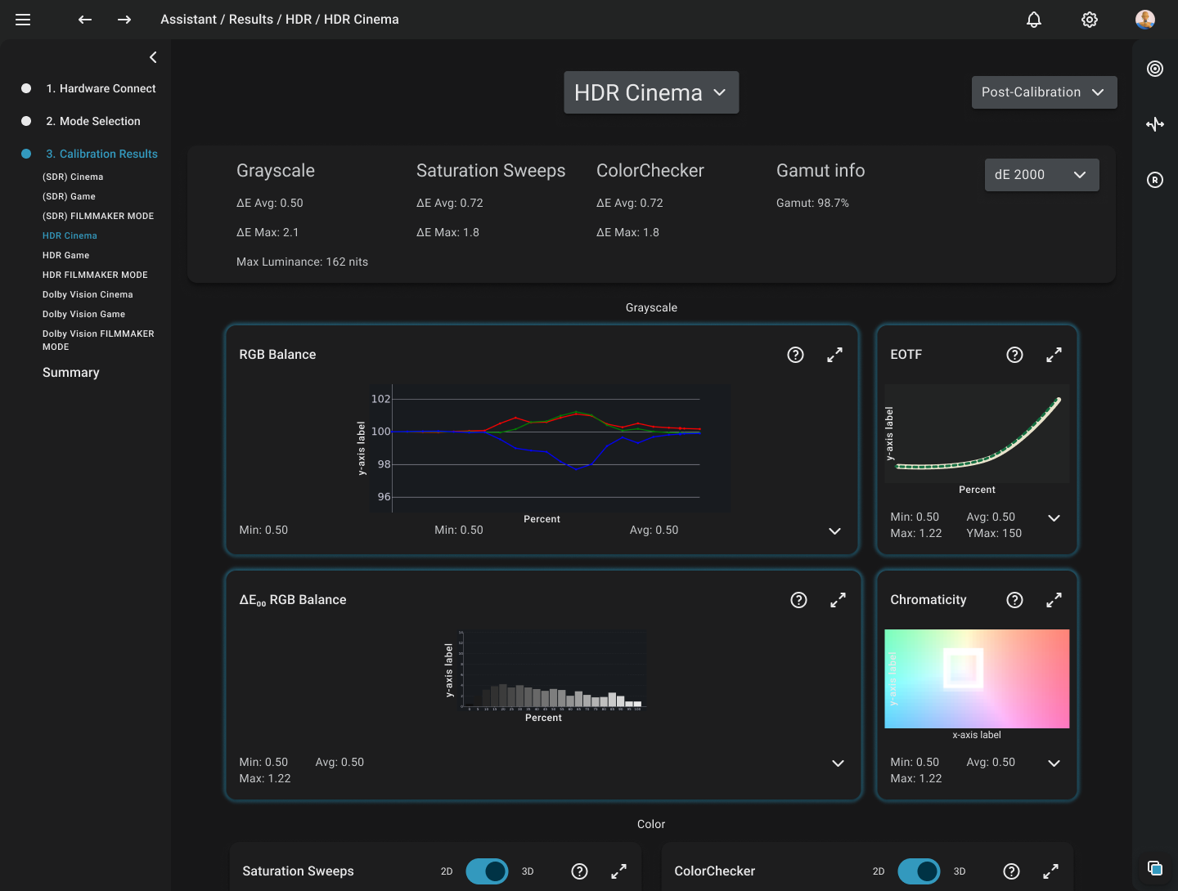This screenshot has height=891, width=1178.
Task: Open help for ΔE RGB Balance chart
Action: coord(798,600)
